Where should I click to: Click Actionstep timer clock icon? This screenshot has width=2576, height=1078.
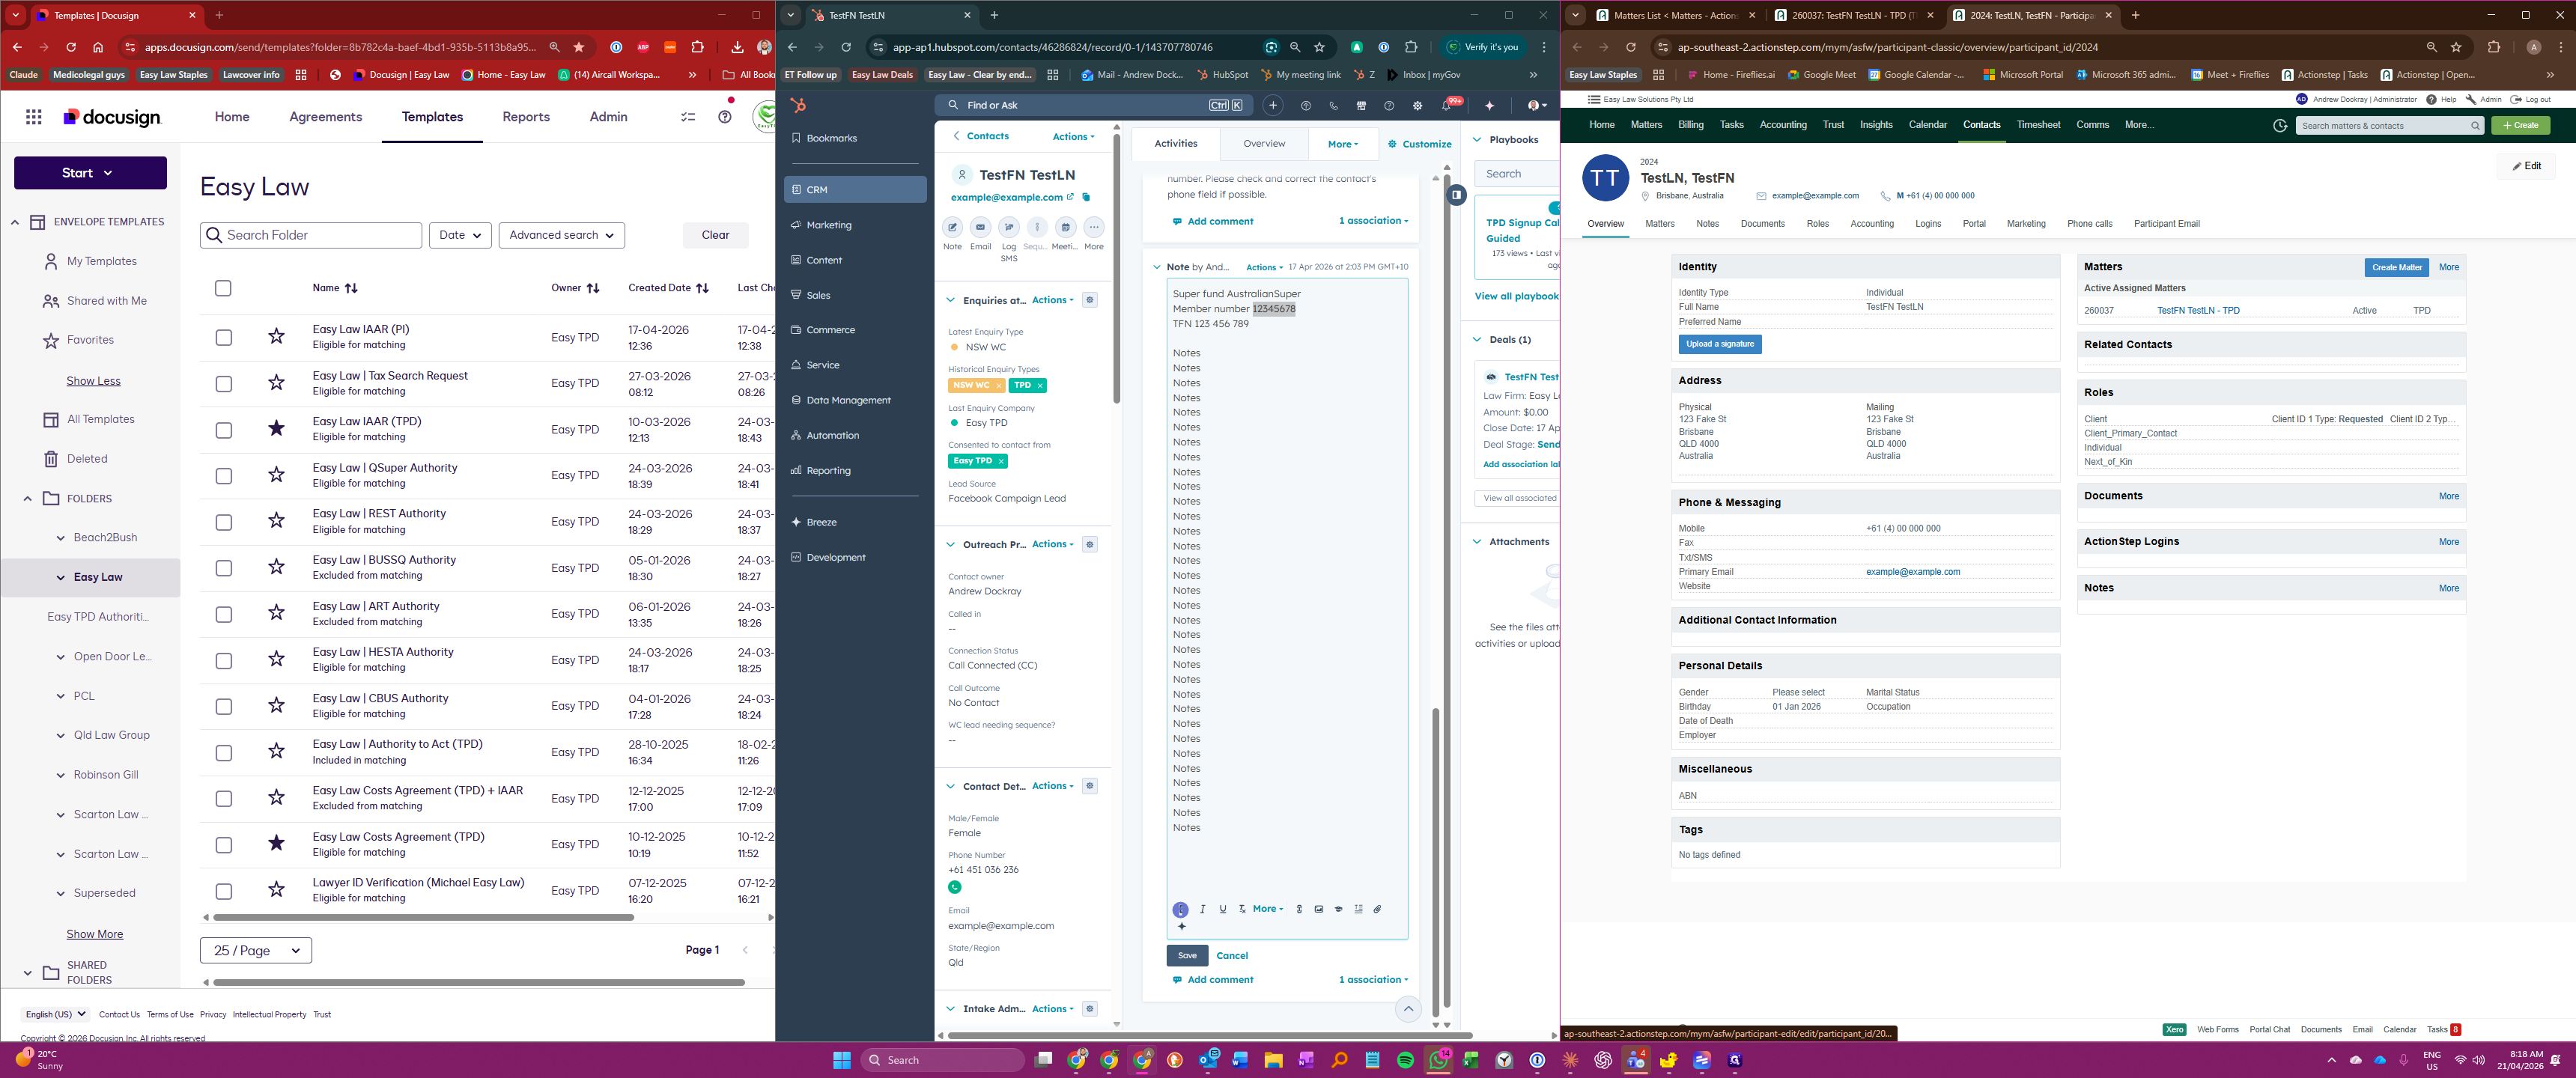2279,126
